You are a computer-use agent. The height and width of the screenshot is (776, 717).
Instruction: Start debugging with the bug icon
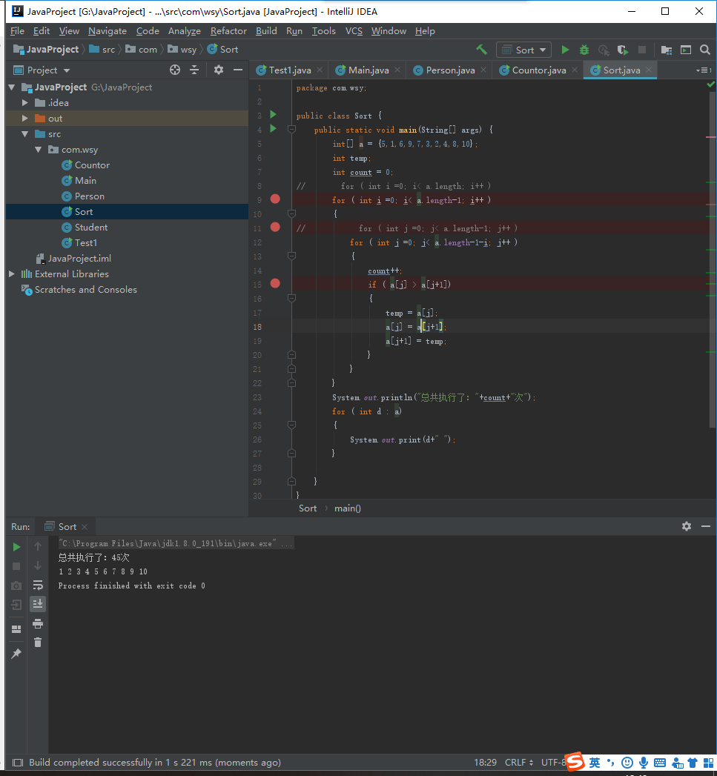[x=584, y=50]
